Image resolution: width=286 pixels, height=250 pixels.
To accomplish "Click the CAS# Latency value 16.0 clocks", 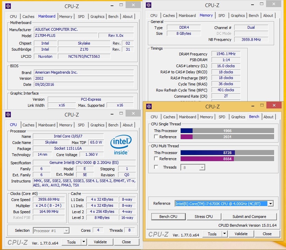I will pyautogui.click(x=226, y=66).
